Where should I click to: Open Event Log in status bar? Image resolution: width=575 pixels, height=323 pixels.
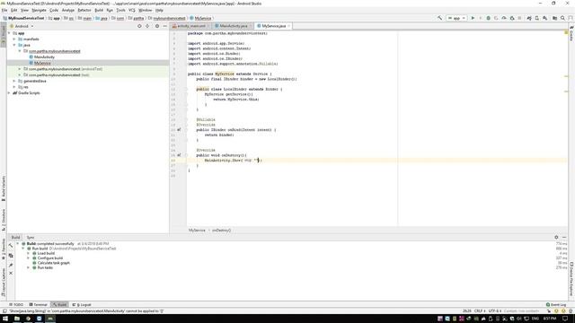coord(556,304)
